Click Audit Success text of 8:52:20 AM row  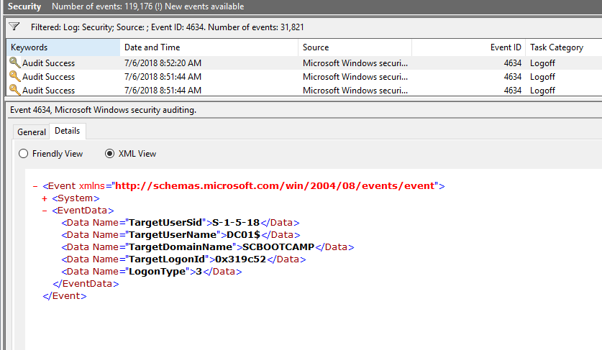tap(48, 63)
